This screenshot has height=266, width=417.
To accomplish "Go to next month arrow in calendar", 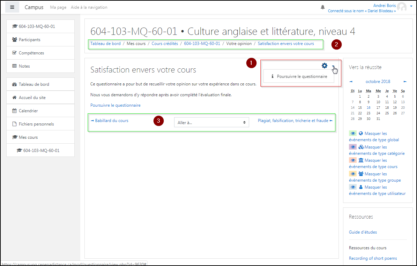I will tap(405, 82).
